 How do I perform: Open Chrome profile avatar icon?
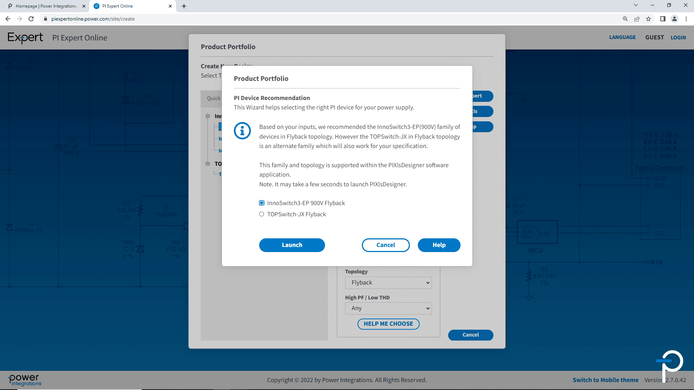(x=674, y=19)
